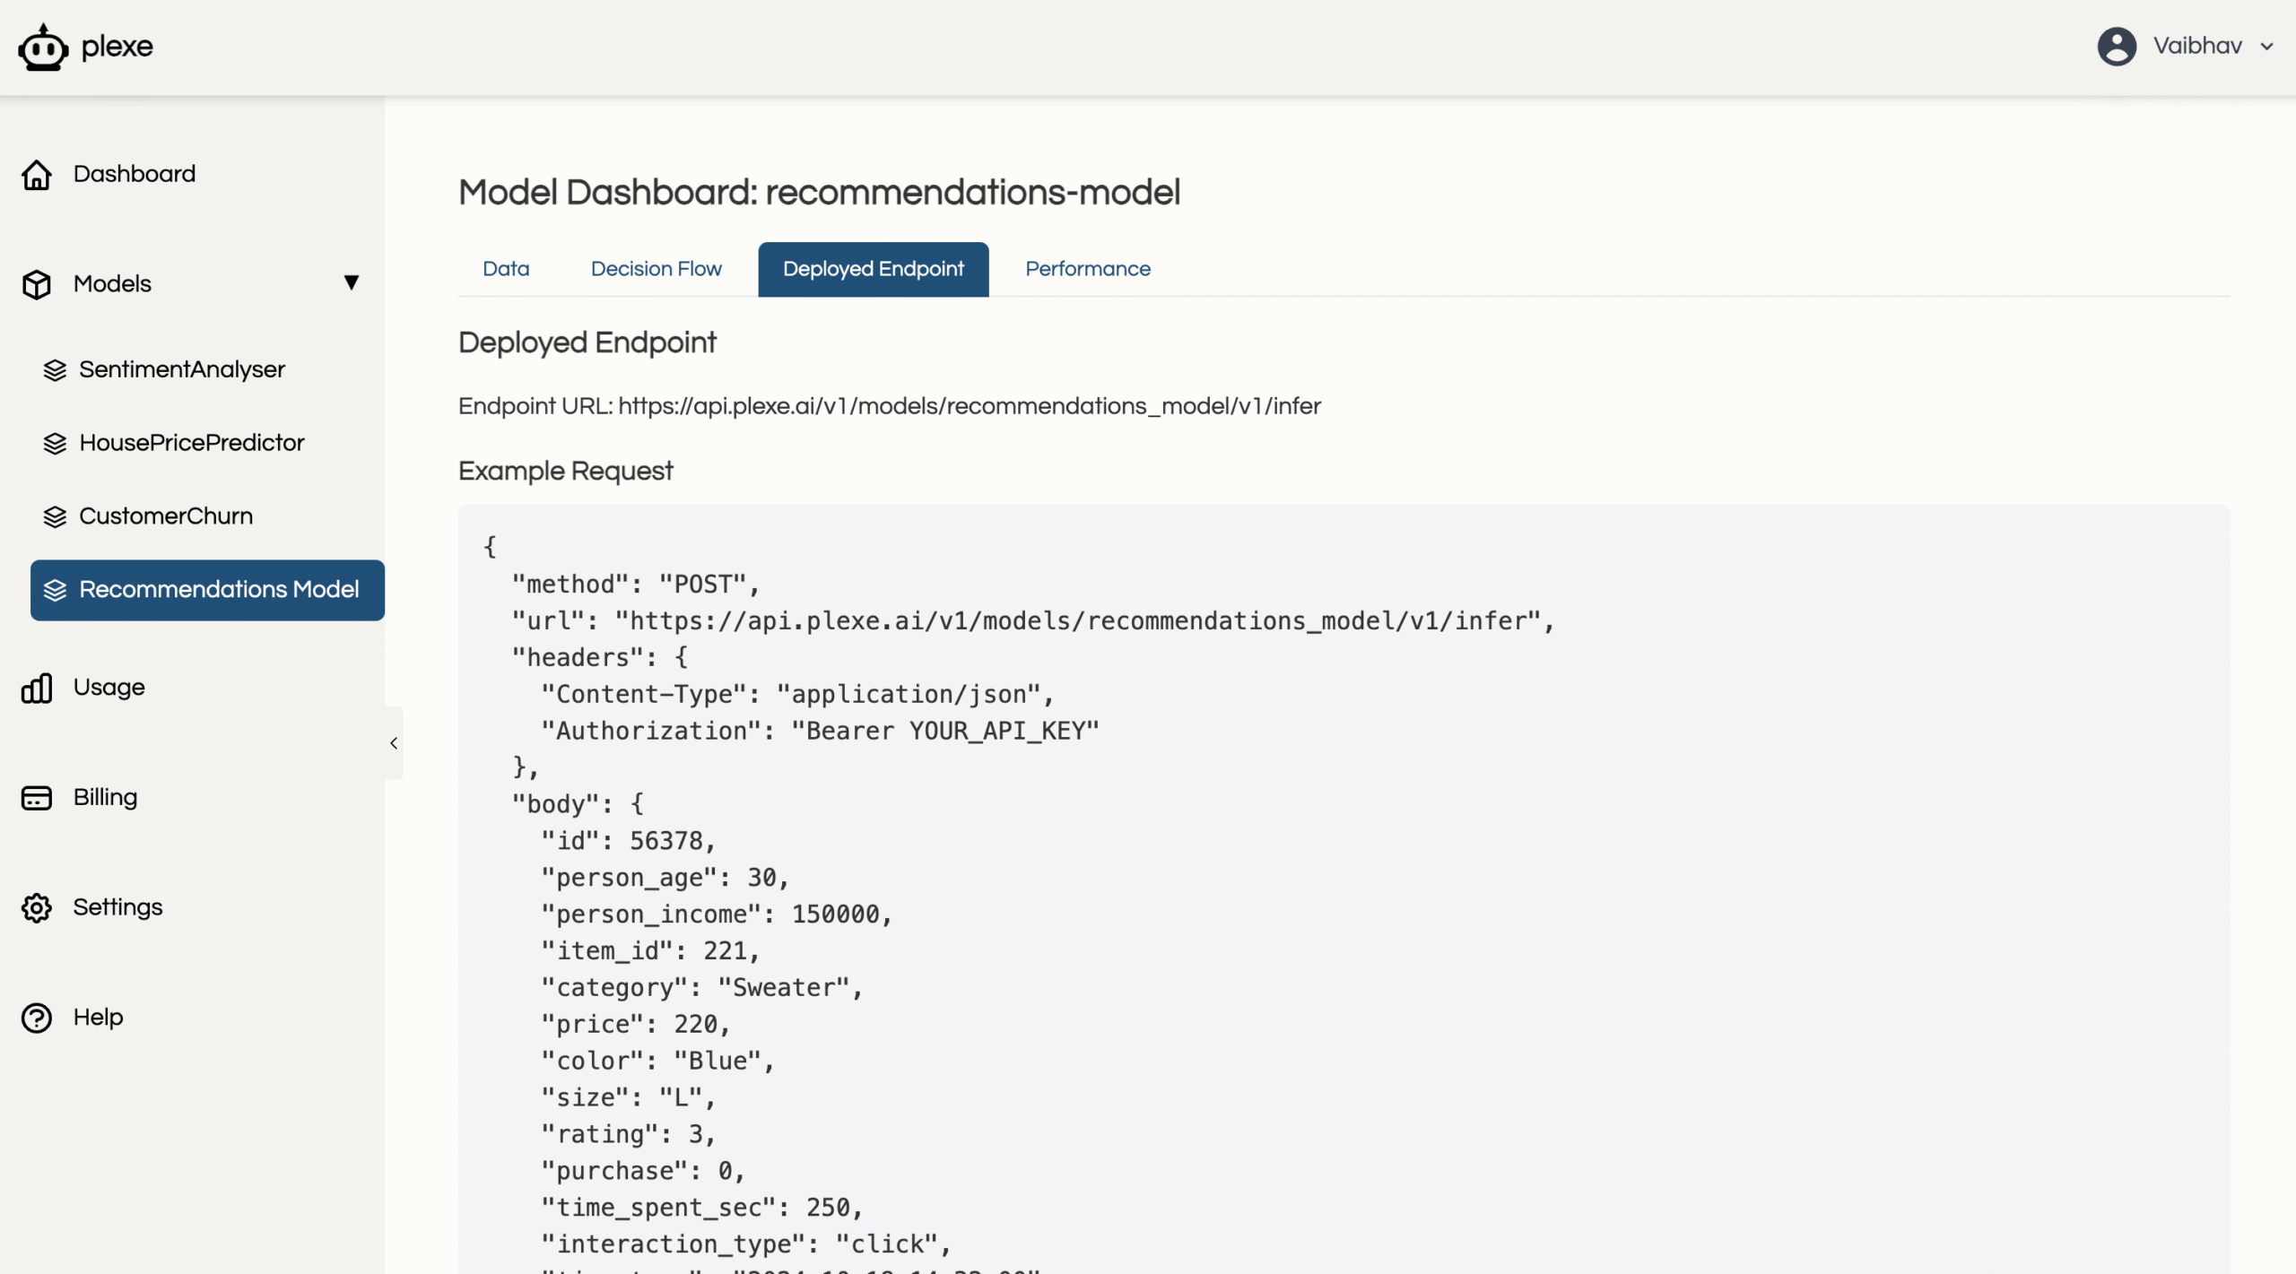
Task: Click the Models cube icon
Action: 37,284
